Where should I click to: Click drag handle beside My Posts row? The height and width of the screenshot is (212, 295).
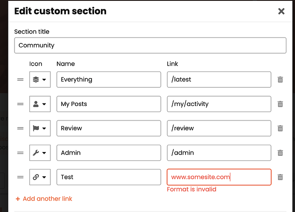click(x=20, y=104)
